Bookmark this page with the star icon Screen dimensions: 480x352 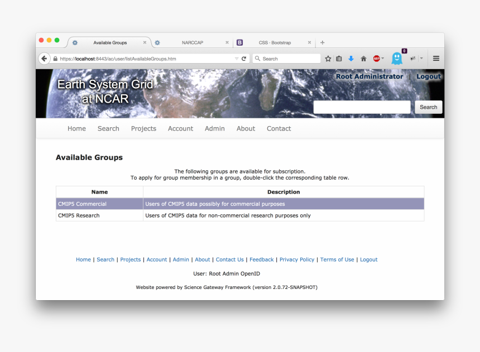coord(328,59)
